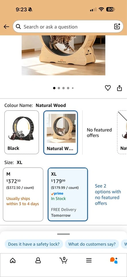Image resolution: width=127 pixels, height=277 pixels.
Task: Tap "Does it have a safety lock?" chip
Action: 34,244
